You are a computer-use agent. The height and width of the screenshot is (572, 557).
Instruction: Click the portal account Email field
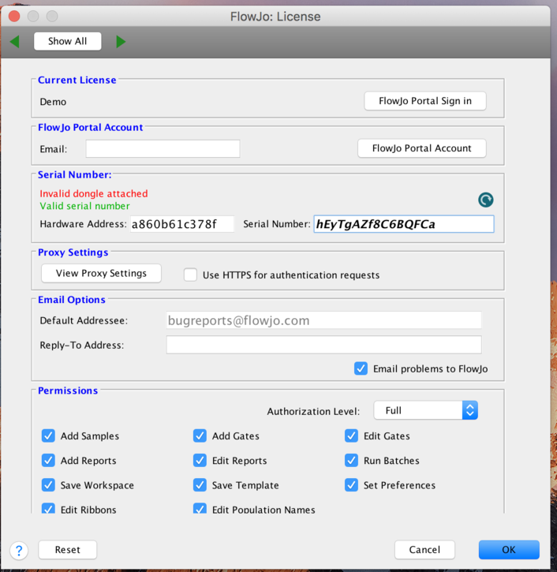pos(163,148)
